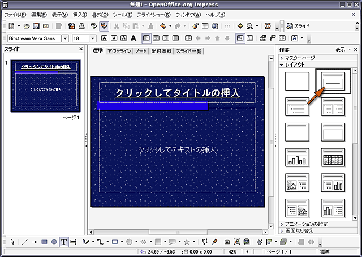
Task: Select the Text tool in drawing toolbar
Action: 64,242
